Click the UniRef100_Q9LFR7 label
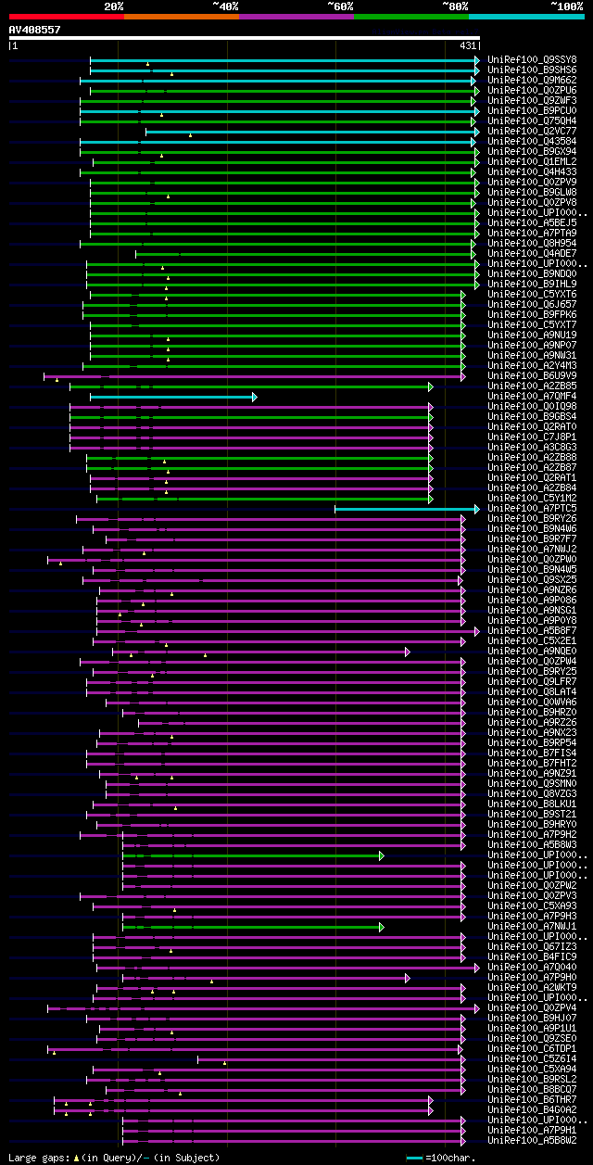Screen dimensions: 593x1165 (x=532, y=681)
